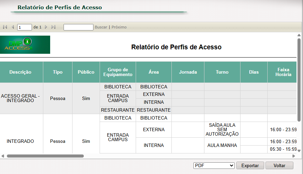Image resolution: width=303 pixels, height=174 pixels.
Task: Click the Grupo de Equipamento header
Action: click(118, 72)
